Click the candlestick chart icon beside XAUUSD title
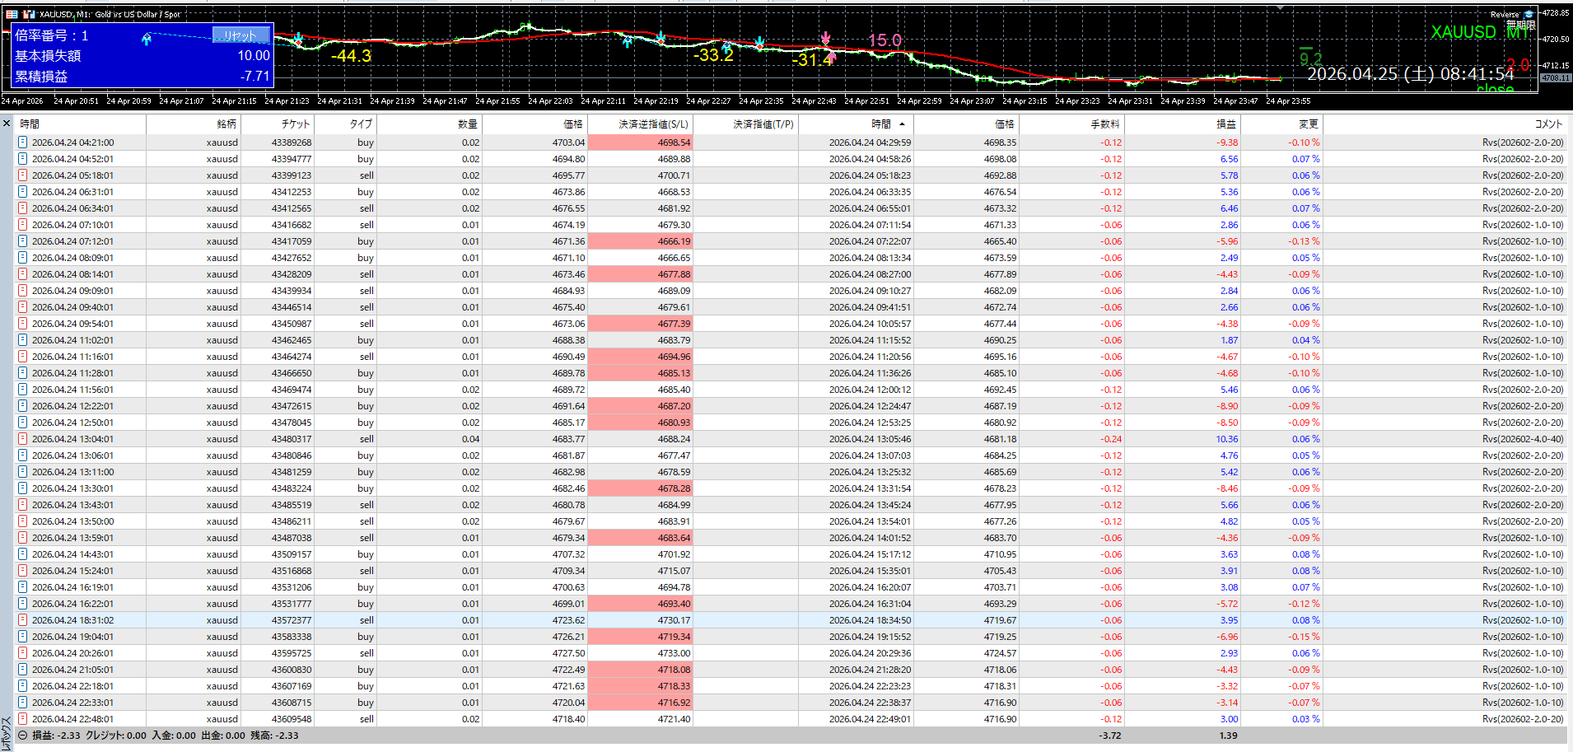1573x752 pixels. coord(29,14)
